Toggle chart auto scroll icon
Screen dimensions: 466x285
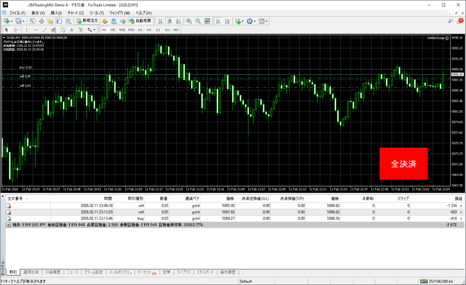219,21
